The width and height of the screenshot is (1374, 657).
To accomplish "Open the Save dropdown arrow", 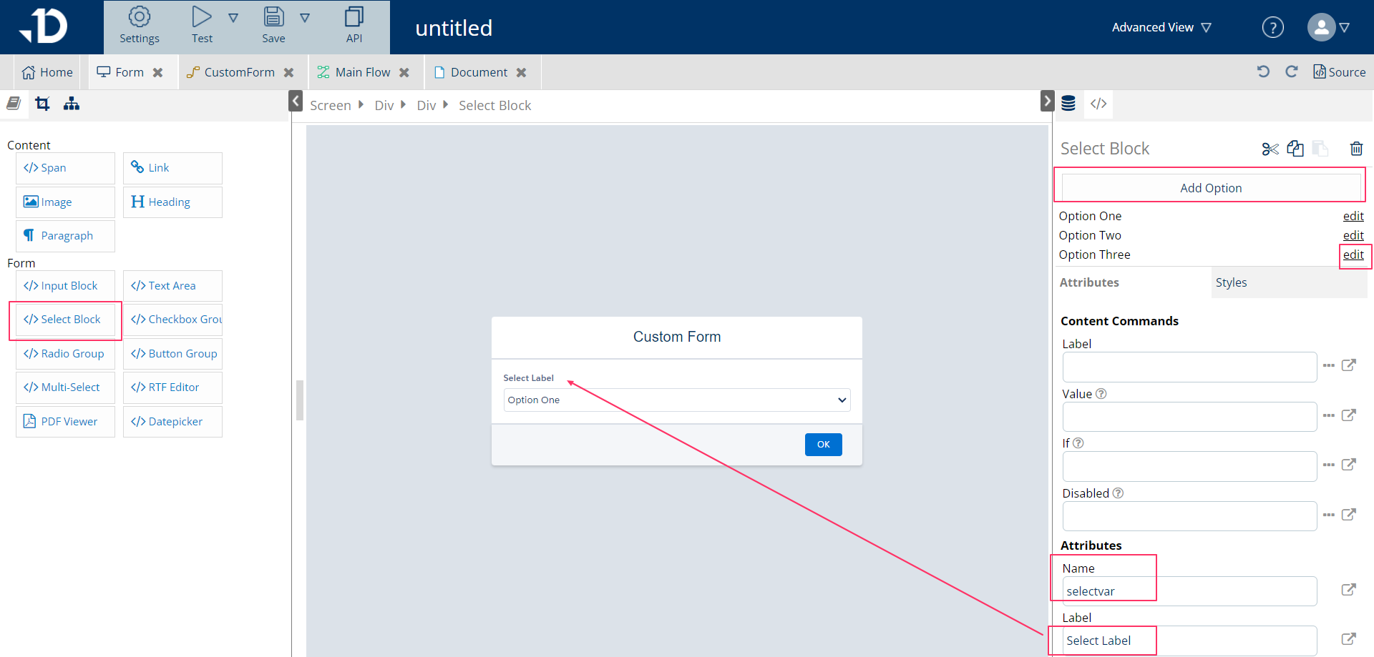I will [x=305, y=18].
